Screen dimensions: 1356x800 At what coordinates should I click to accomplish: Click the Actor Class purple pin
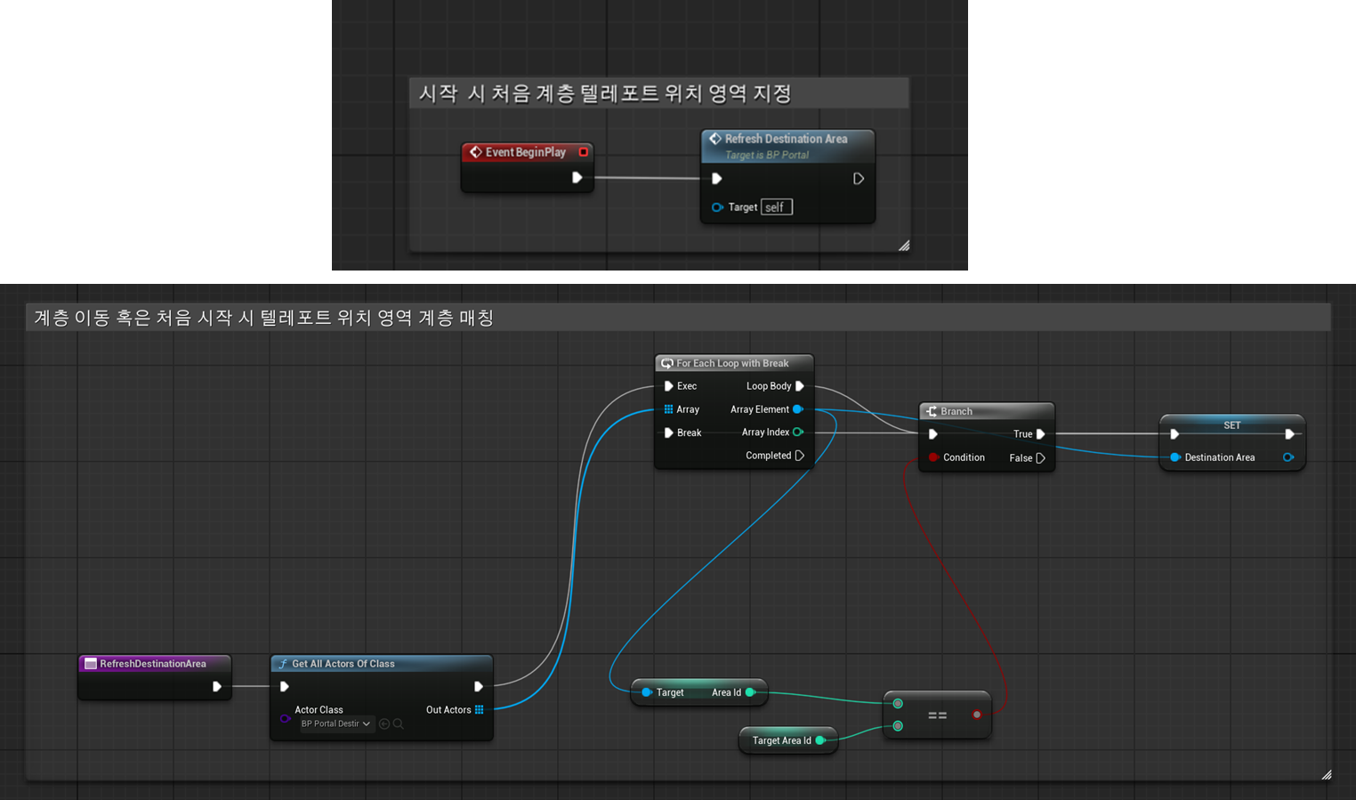click(x=285, y=718)
